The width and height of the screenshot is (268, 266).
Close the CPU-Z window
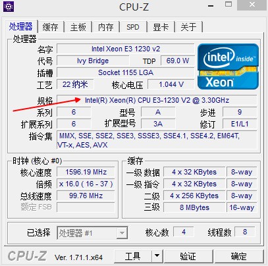pos(252,5)
